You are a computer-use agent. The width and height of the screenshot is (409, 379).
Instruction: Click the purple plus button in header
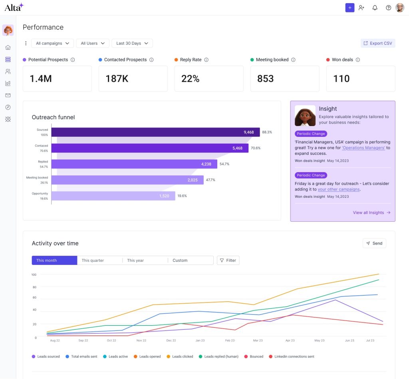[349, 8]
